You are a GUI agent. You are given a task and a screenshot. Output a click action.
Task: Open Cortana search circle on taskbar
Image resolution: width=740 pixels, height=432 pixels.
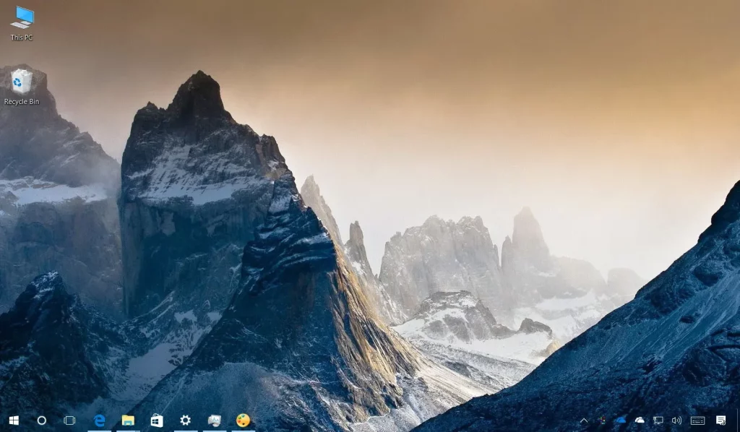pyautogui.click(x=41, y=420)
